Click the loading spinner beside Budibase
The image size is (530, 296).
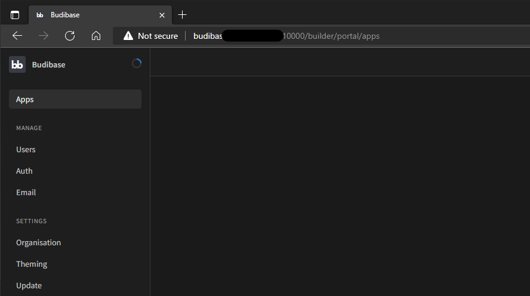[137, 63]
